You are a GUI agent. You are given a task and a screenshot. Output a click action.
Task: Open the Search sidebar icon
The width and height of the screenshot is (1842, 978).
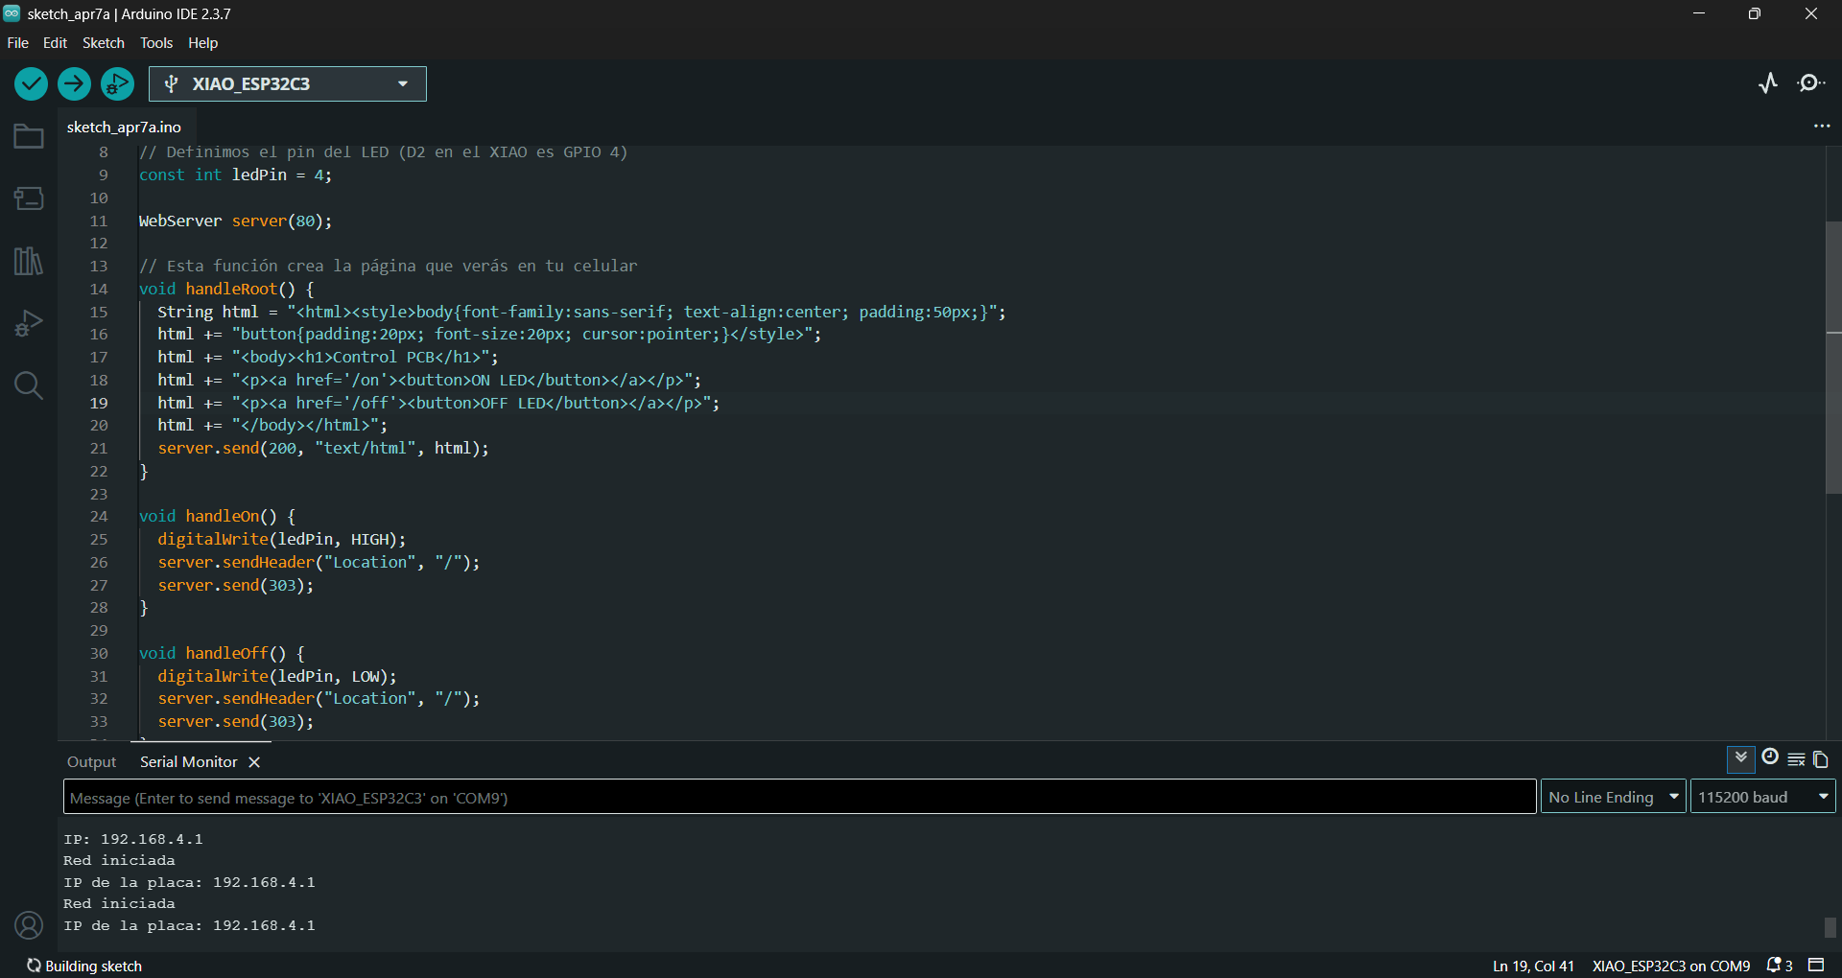[29, 385]
